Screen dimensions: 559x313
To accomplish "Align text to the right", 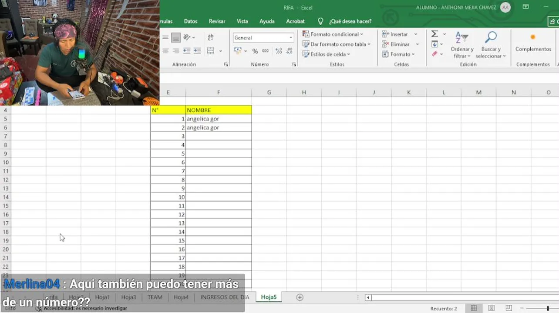I will [x=176, y=51].
